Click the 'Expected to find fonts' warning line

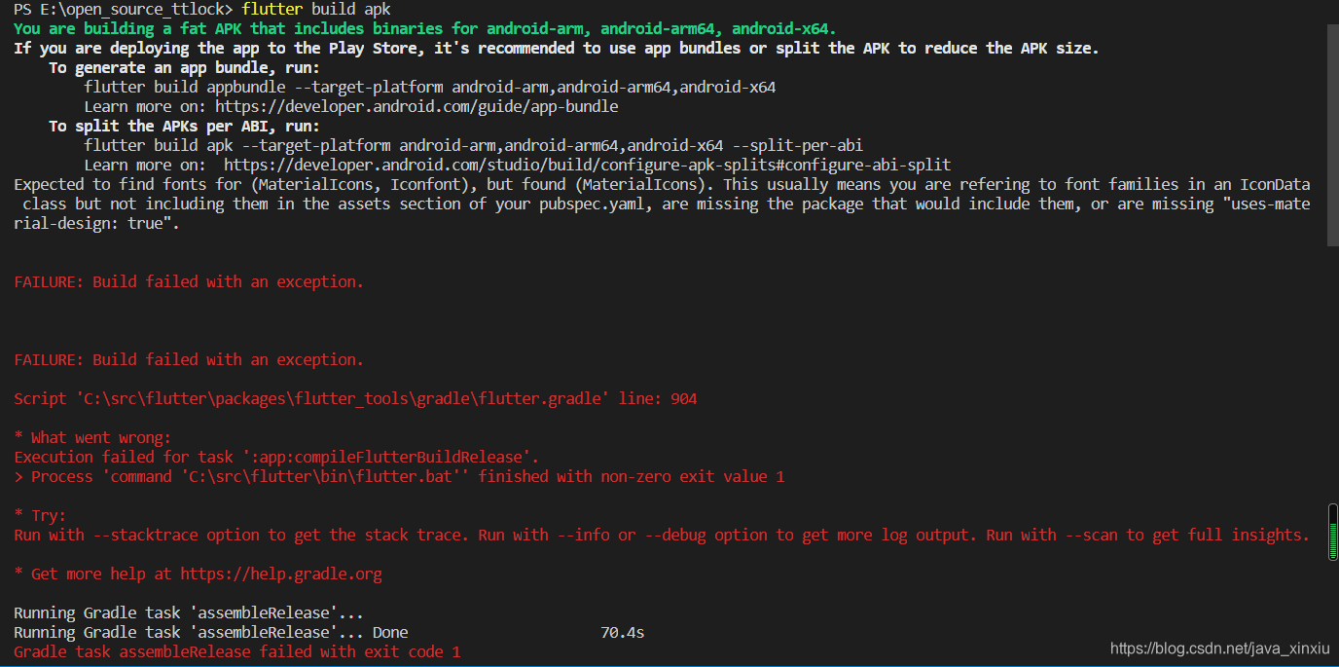[662, 184]
